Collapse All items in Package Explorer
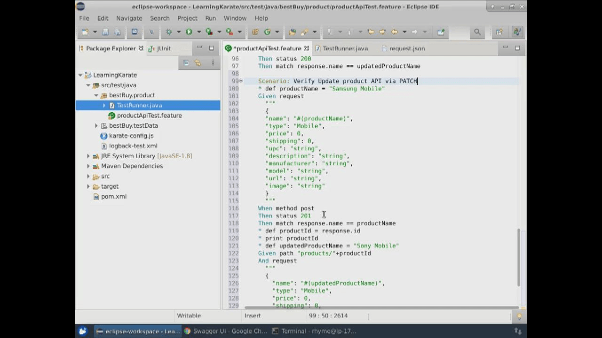Viewport: 602px width, 338px height. [186, 62]
